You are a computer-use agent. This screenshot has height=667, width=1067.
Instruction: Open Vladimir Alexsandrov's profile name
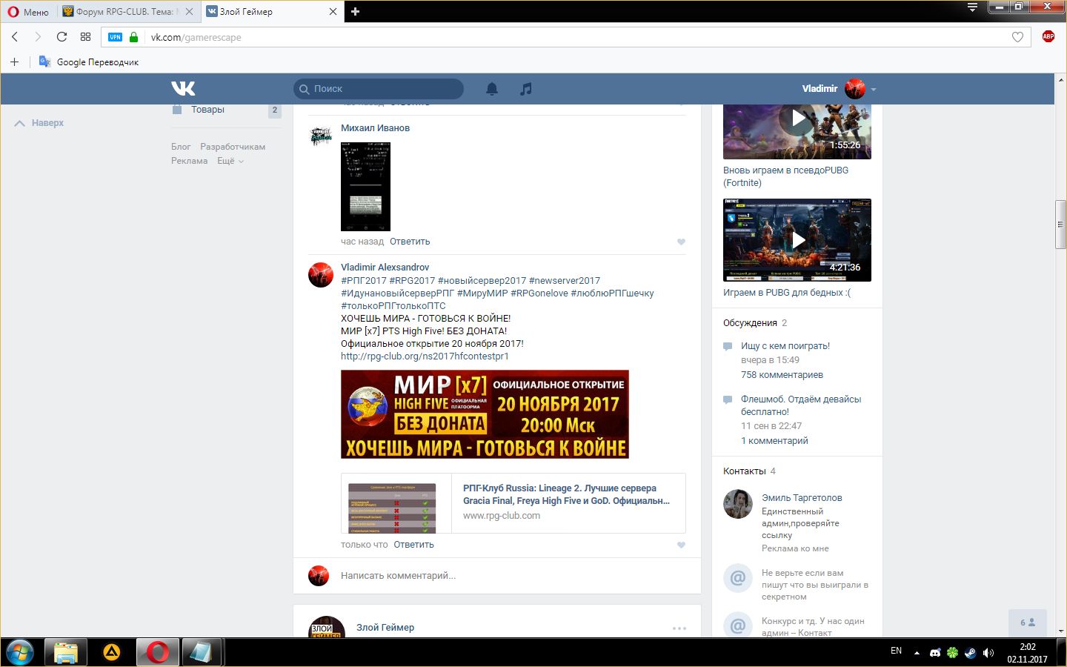[x=385, y=268]
